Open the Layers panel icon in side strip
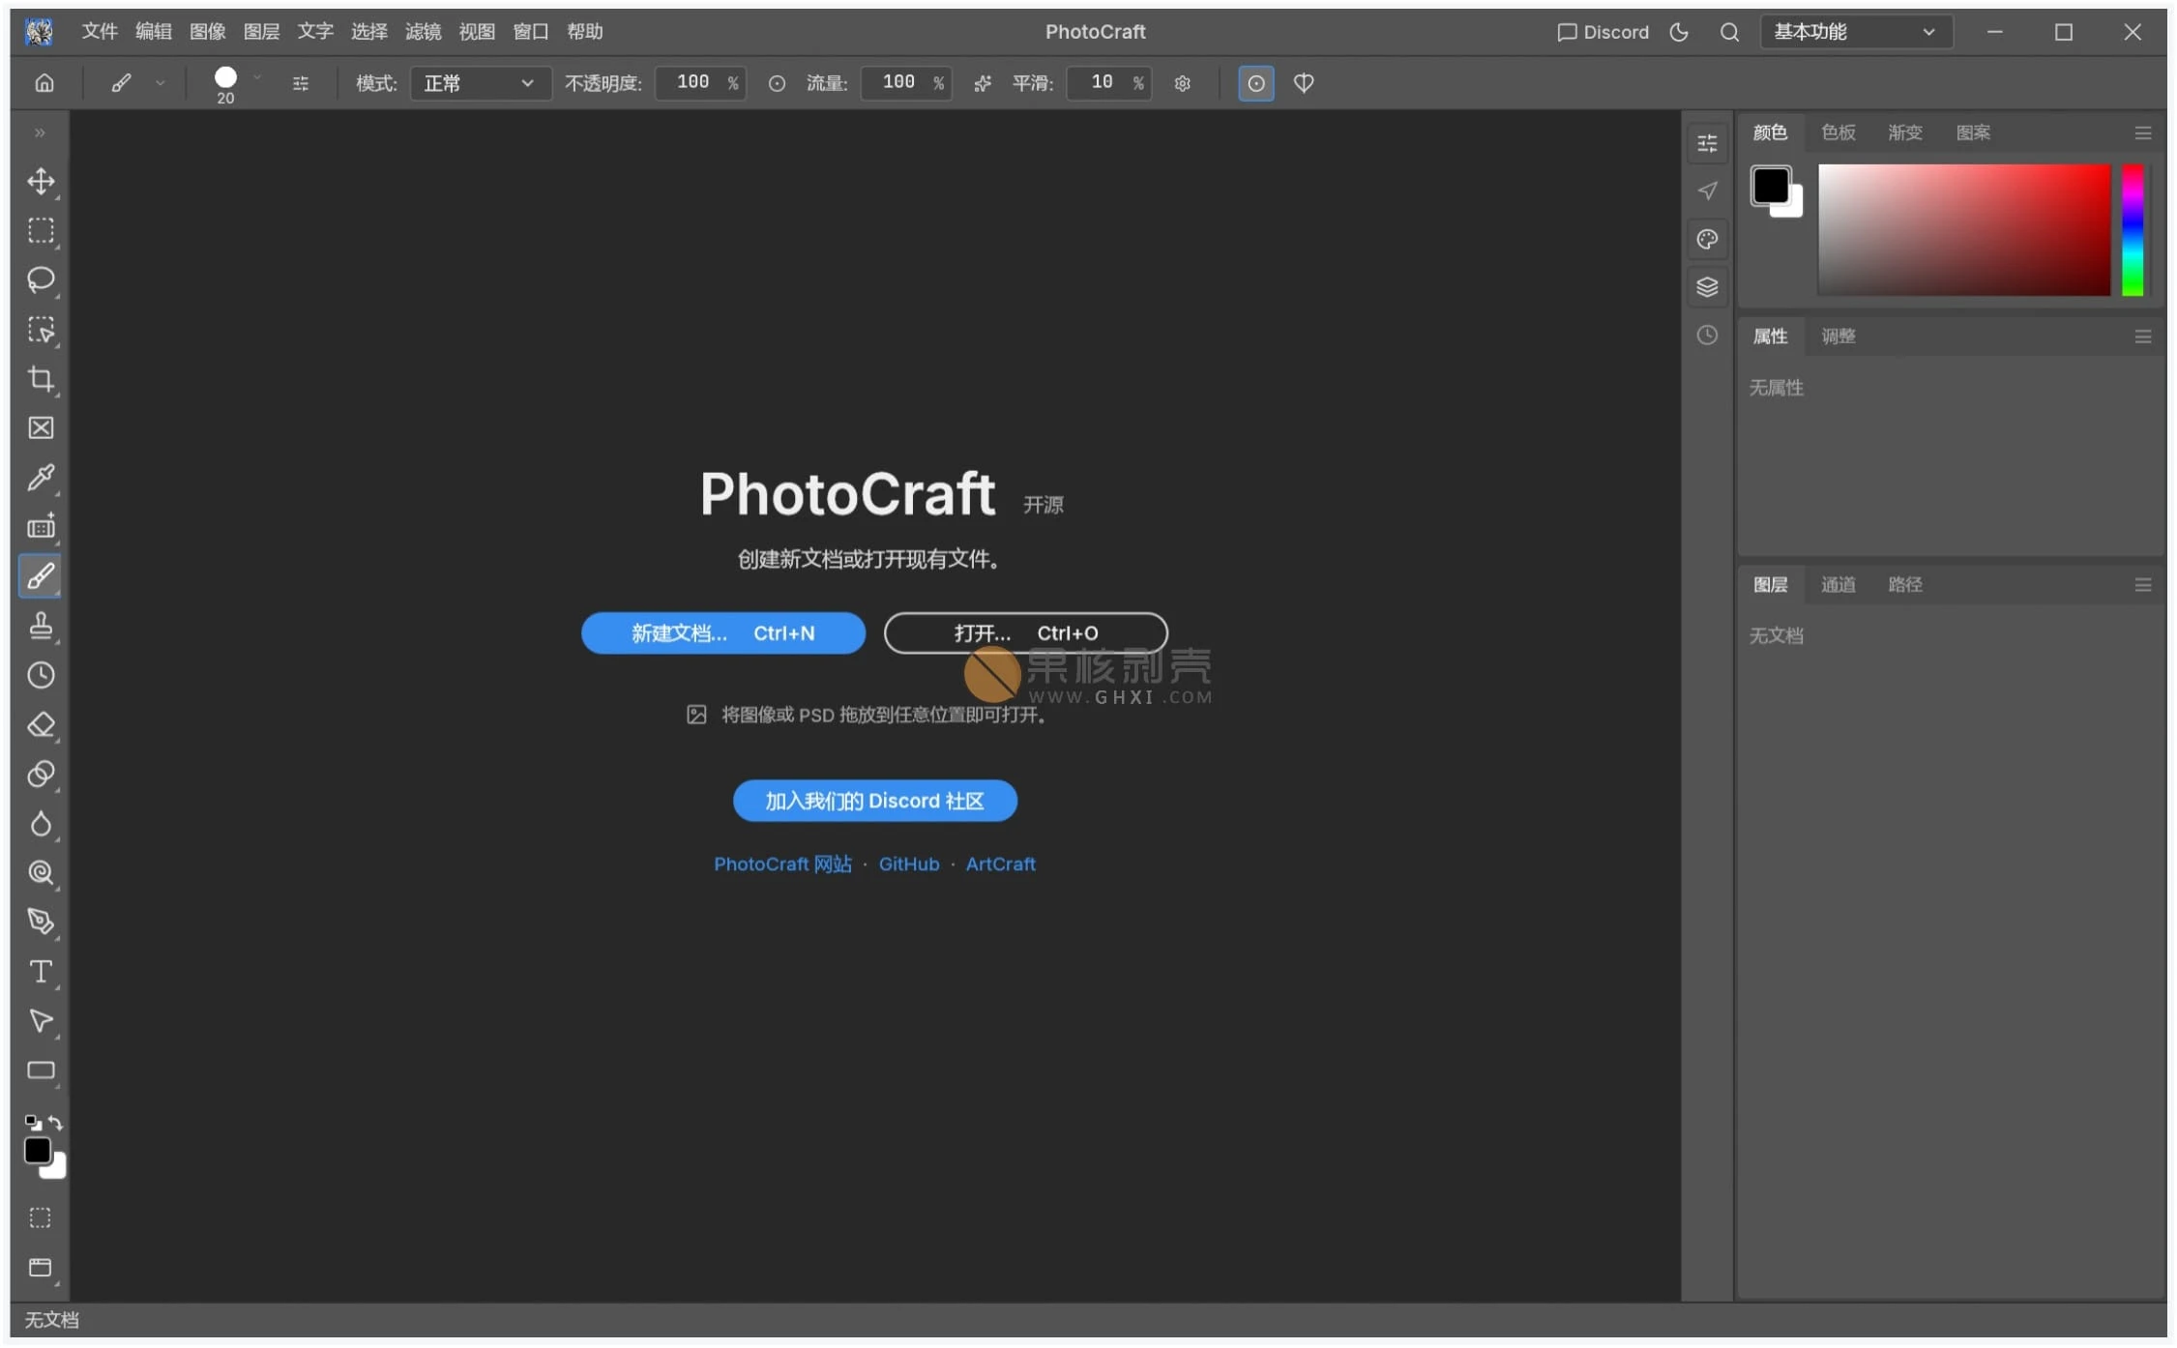This screenshot has width=2177, height=1348. [x=1708, y=287]
